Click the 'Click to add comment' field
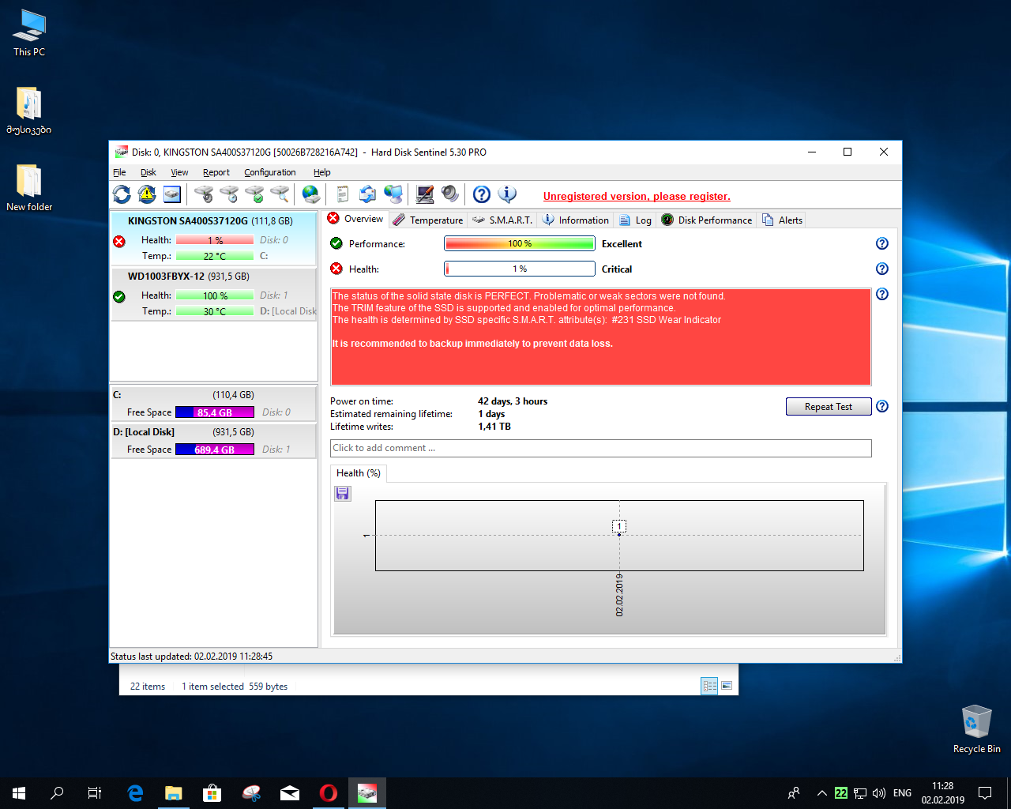Image resolution: width=1011 pixels, height=809 pixels. pyautogui.click(x=600, y=449)
